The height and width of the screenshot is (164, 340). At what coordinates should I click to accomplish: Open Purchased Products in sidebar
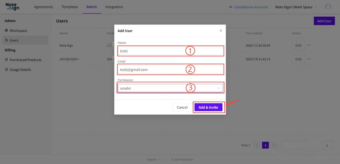tap(26, 60)
